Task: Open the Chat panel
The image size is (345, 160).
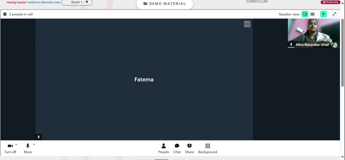Action: tap(177, 149)
